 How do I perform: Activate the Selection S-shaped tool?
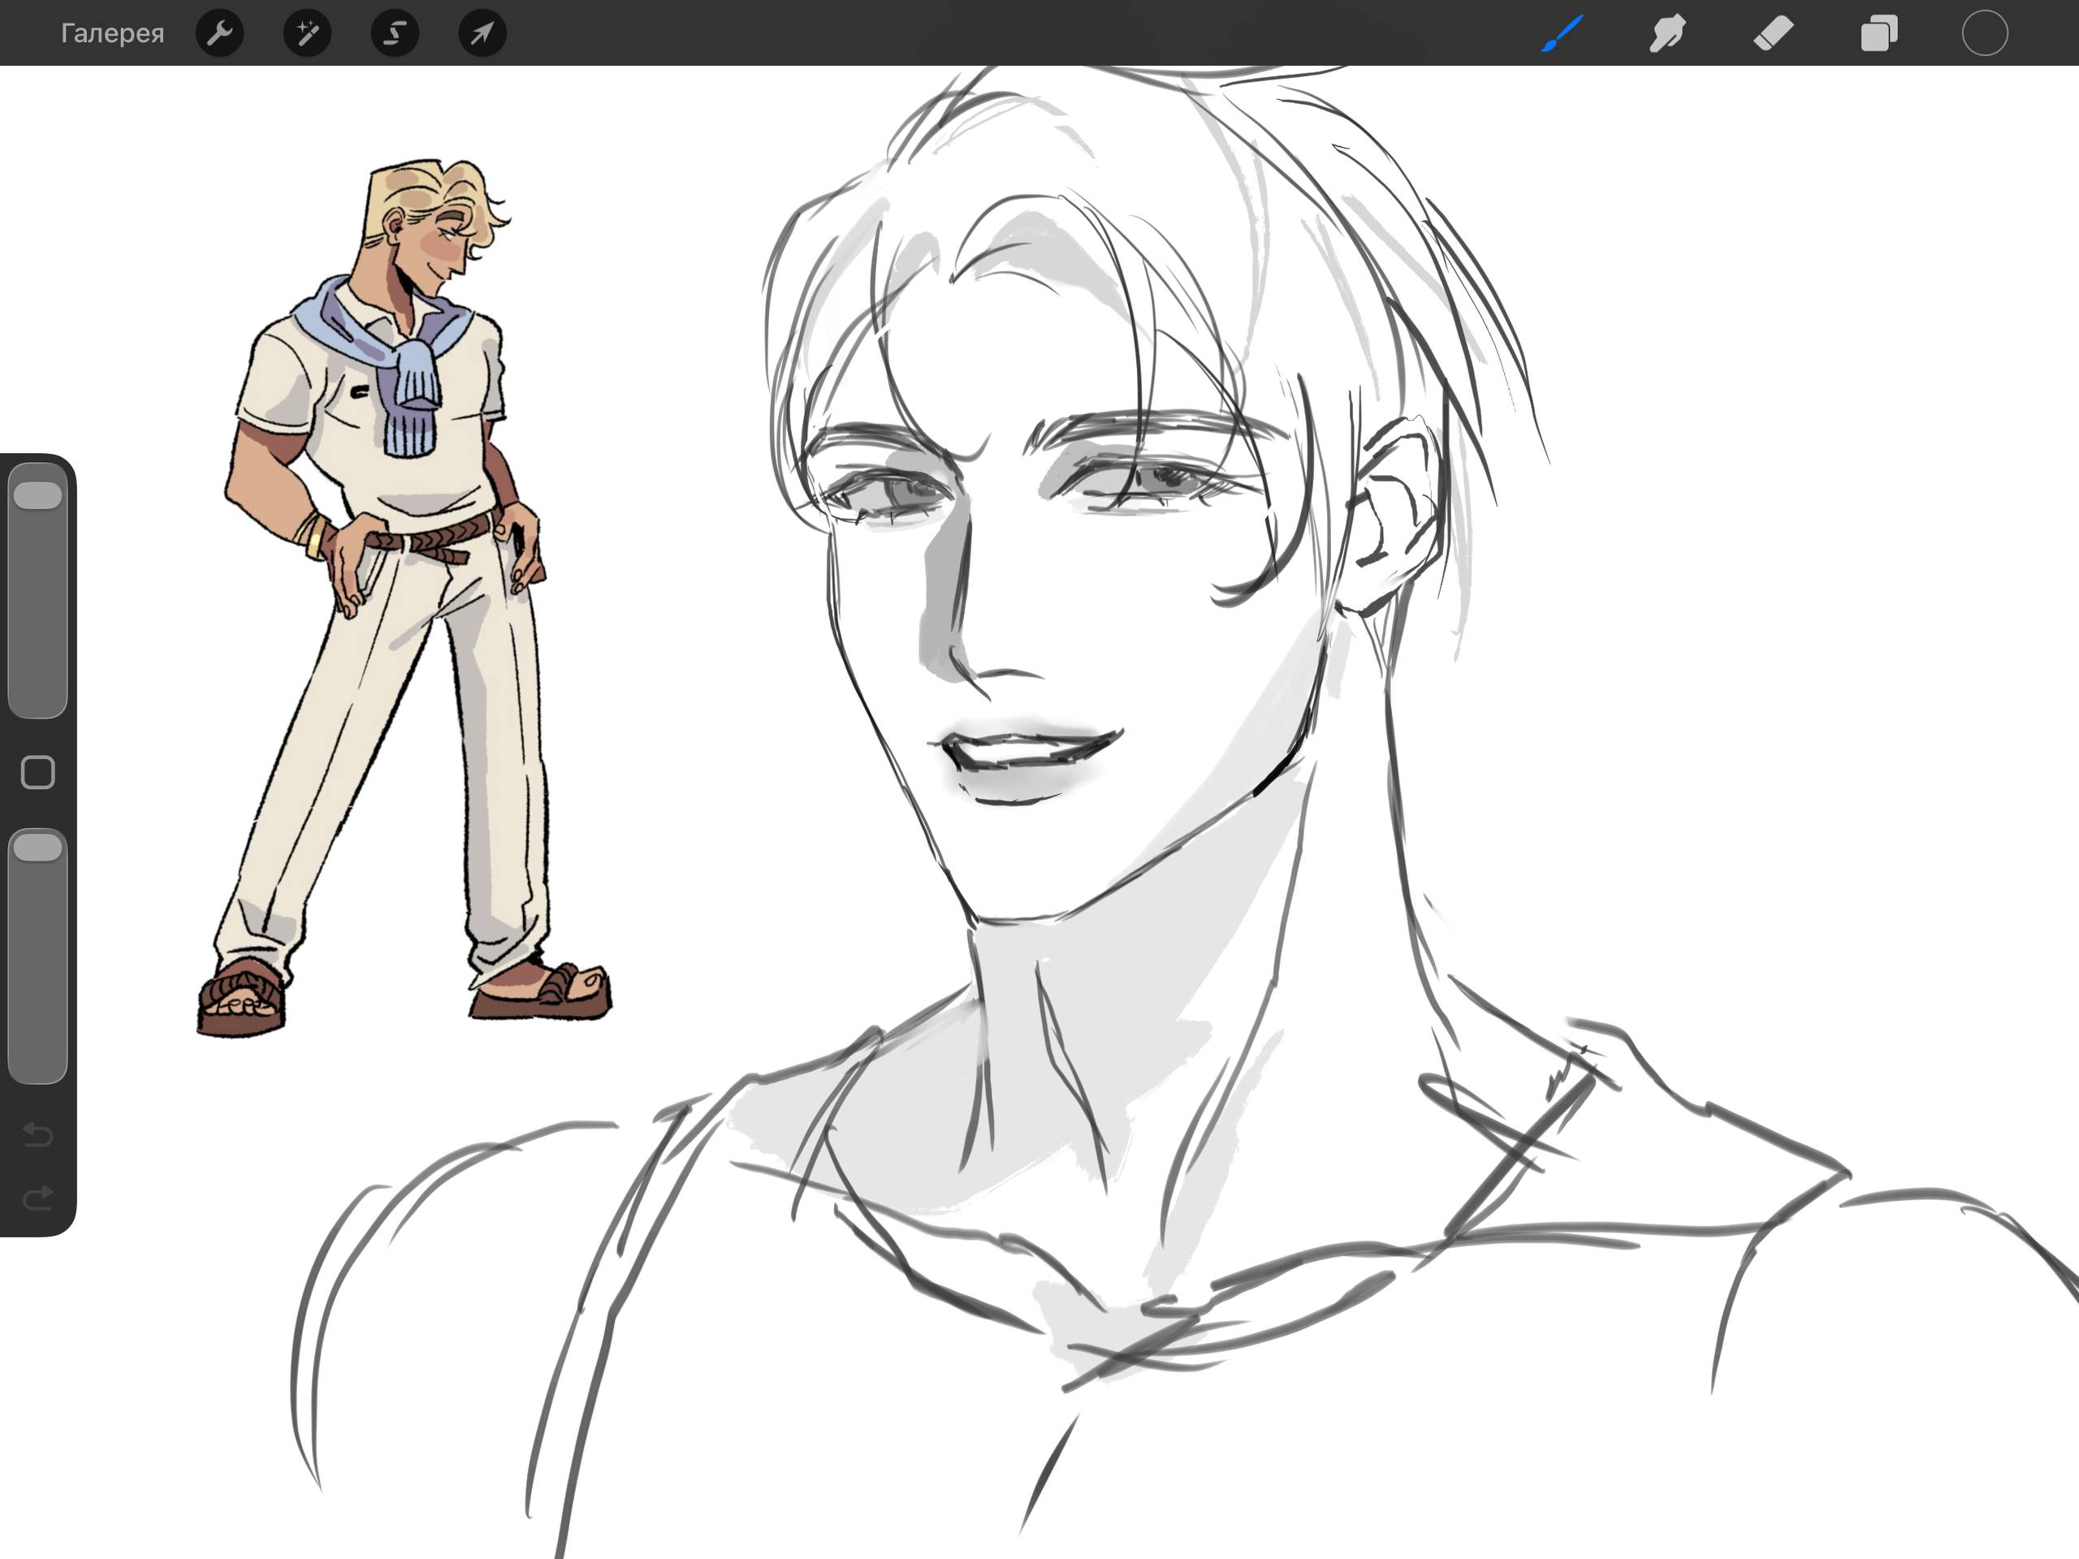pos(395,34)
